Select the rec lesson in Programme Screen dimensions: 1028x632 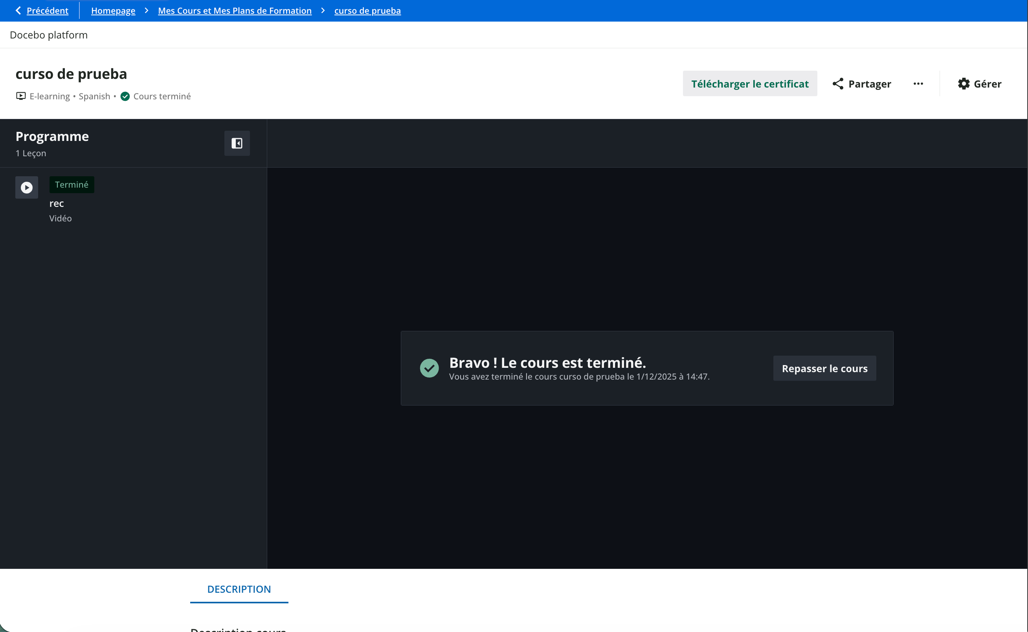tap(57, 204)
